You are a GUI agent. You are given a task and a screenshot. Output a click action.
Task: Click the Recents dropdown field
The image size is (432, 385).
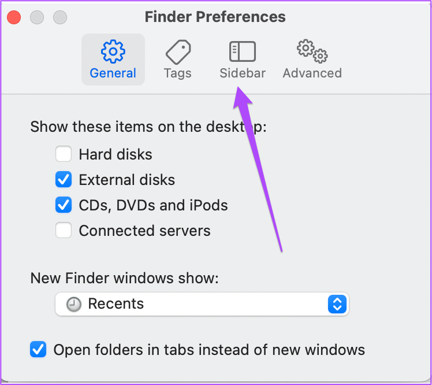(x=202, y=304)
